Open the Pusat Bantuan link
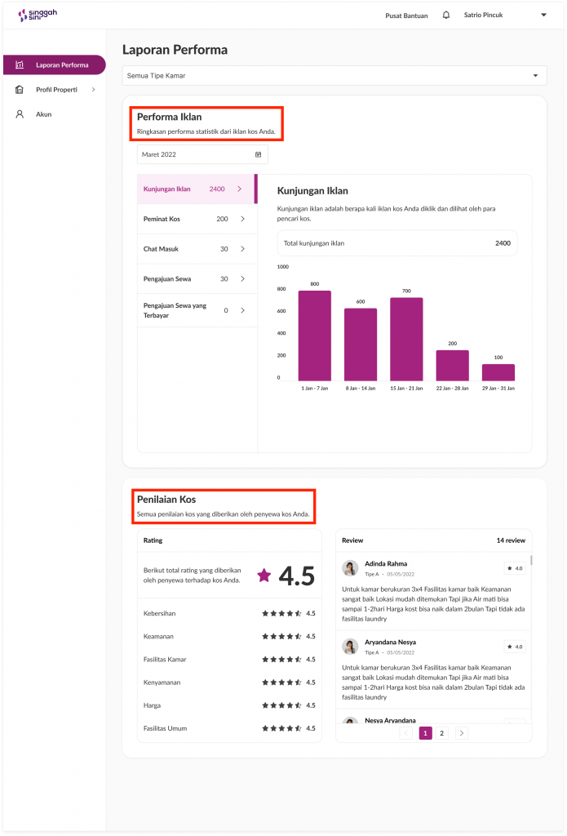The width and height of the screenshot is (567, 836). click(x=405, y=15)
